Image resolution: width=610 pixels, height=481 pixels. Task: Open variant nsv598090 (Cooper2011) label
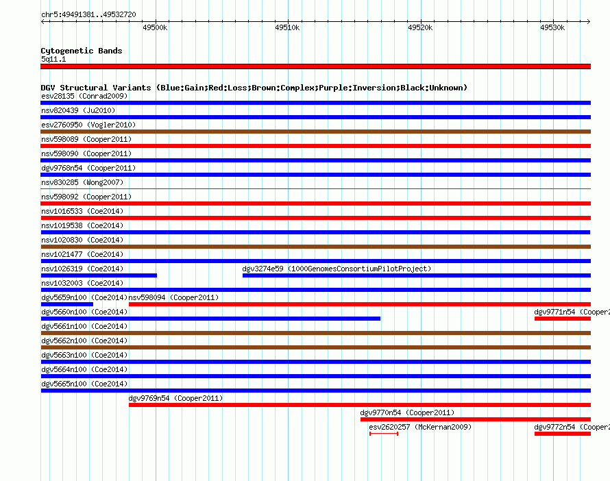86,153
